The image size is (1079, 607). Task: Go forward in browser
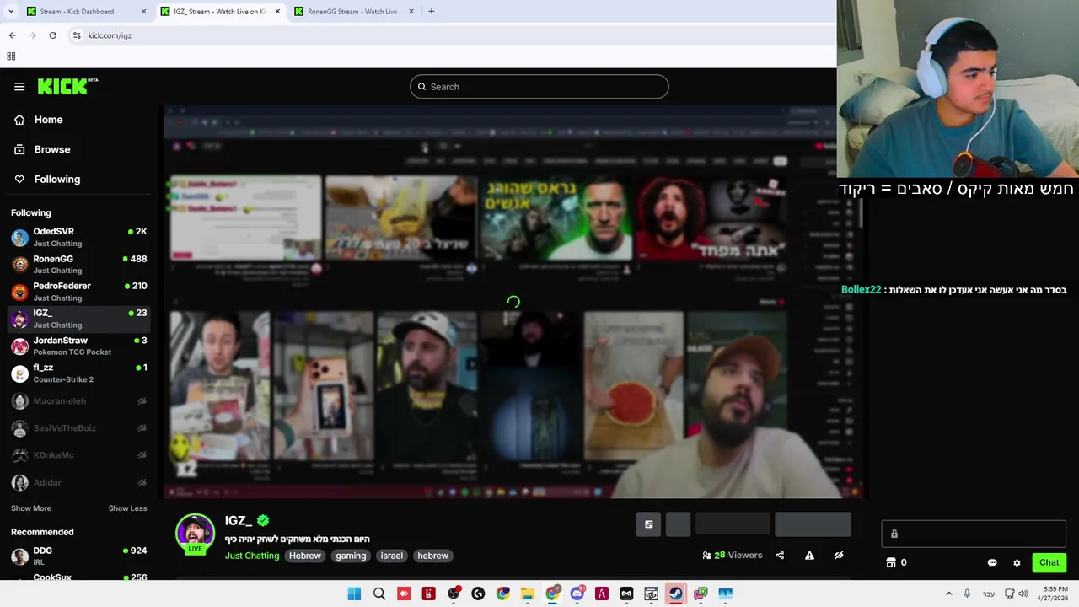32,35
